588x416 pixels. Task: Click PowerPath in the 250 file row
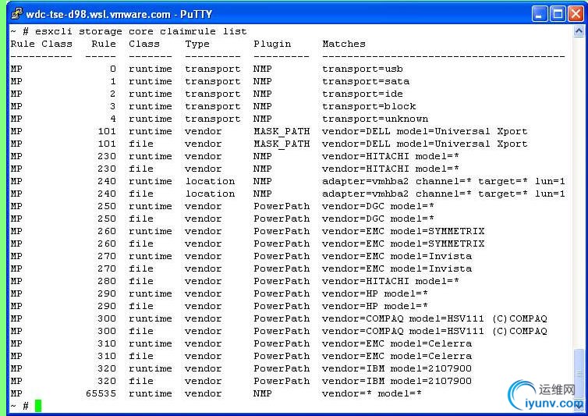click(x=282, y=219)
